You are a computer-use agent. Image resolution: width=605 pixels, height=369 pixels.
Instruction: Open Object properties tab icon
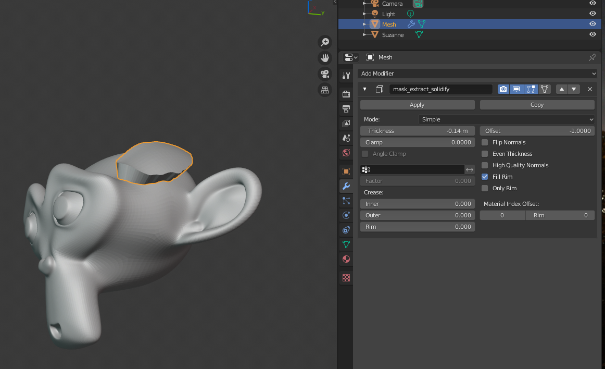point(346,171)
